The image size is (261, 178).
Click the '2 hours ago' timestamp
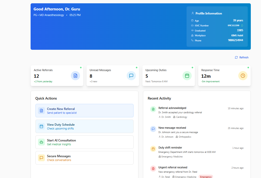[237, 168]
